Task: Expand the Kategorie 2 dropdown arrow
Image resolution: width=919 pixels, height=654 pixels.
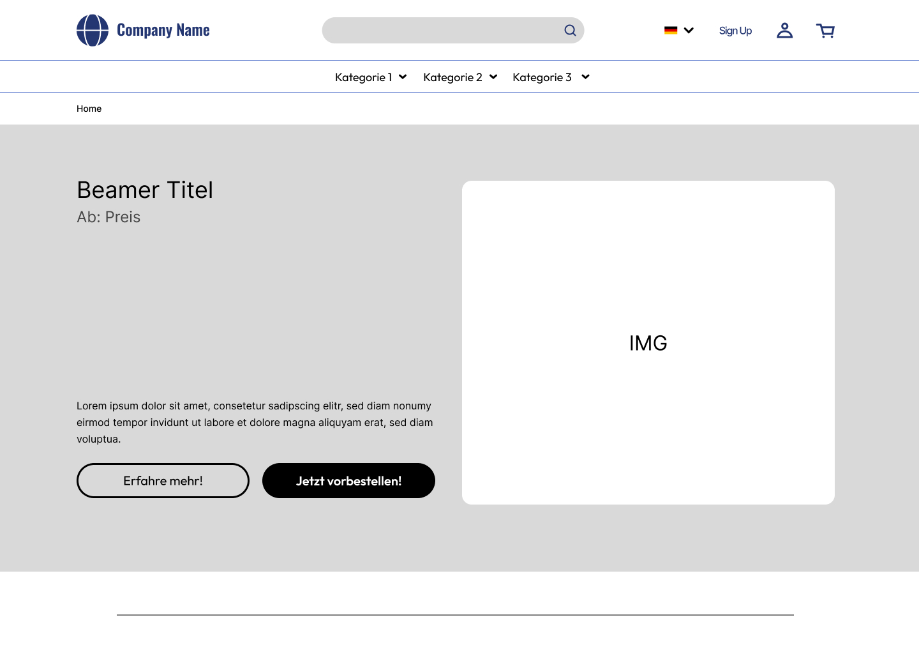Action: click(x=493, y=77)
